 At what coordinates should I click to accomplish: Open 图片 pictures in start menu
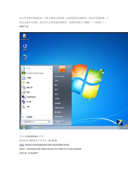(x=56, y=85)
